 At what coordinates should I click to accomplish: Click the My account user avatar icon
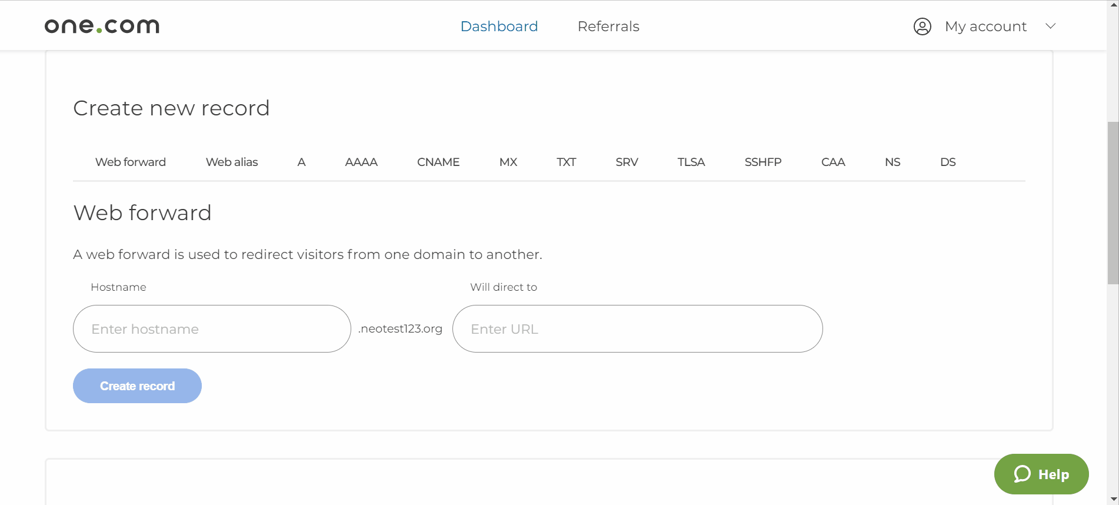tap(922, 26)
